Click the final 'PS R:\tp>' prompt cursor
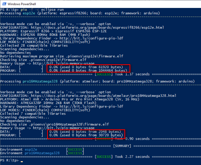 22,161
